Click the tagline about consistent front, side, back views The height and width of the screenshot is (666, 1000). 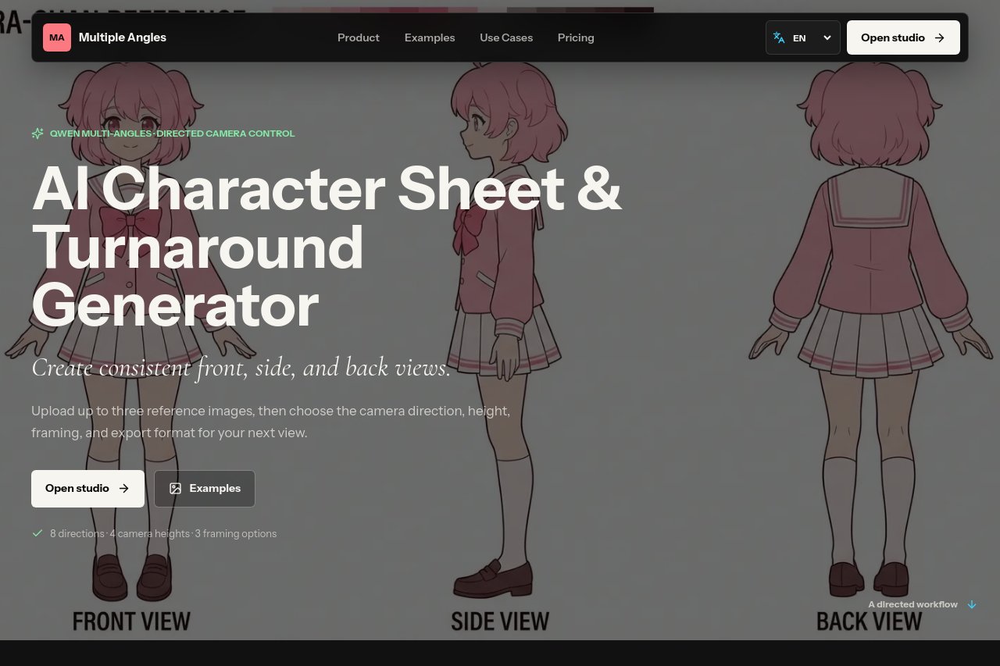pyautogui.click(x=241, y=367)
